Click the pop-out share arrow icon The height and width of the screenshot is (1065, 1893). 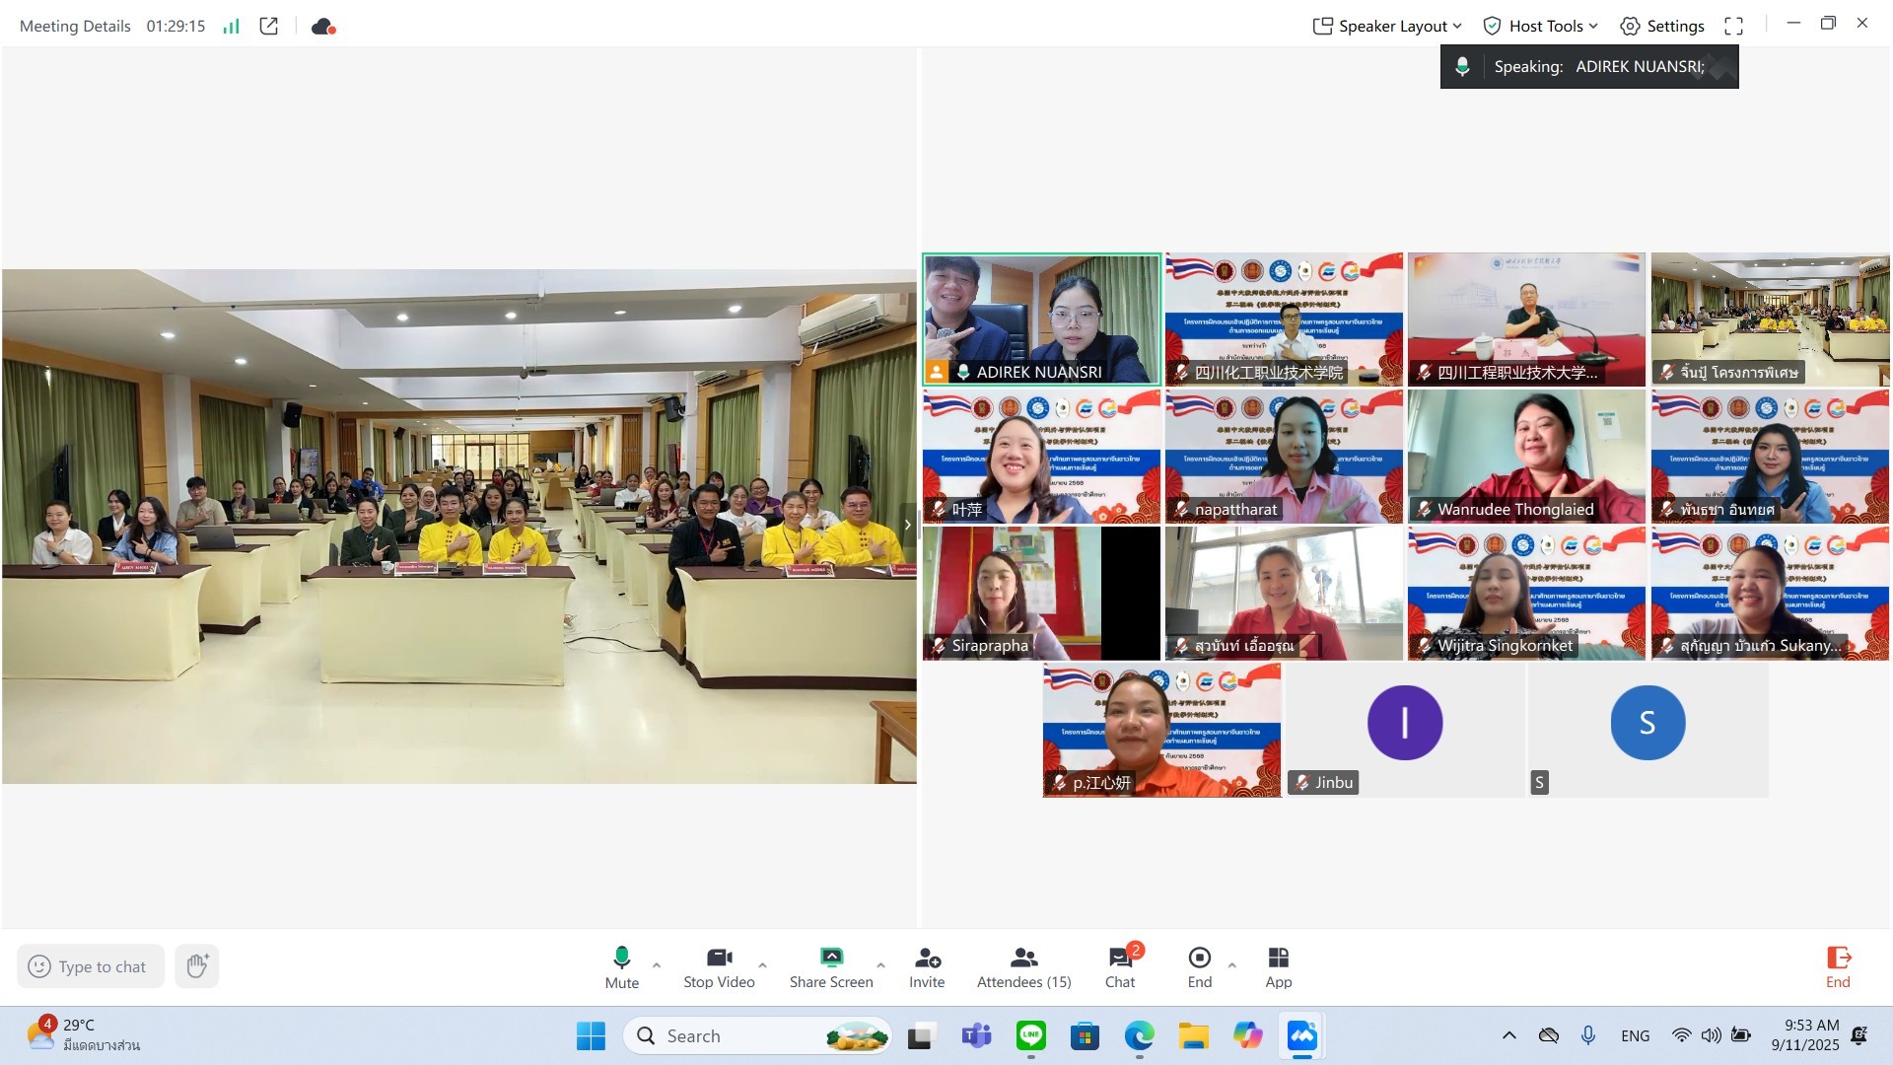268,27
